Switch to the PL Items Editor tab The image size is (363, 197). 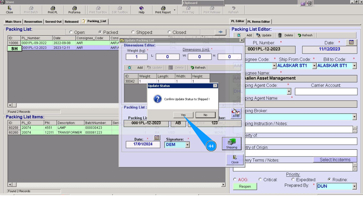[258, 21]
